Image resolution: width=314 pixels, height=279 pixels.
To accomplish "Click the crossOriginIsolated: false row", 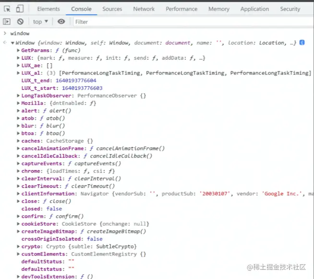I will coord(62,239).
